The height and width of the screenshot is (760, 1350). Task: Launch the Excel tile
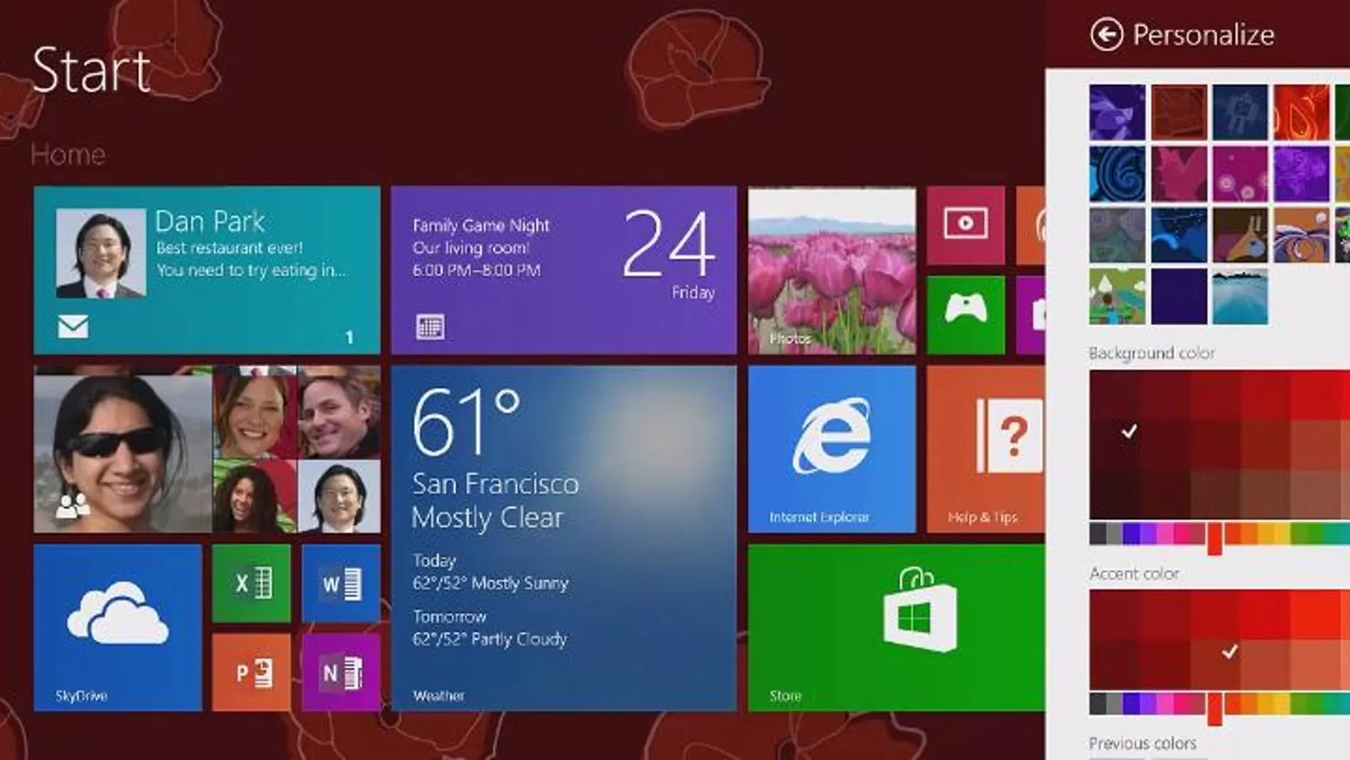click(x=252, y=584)
